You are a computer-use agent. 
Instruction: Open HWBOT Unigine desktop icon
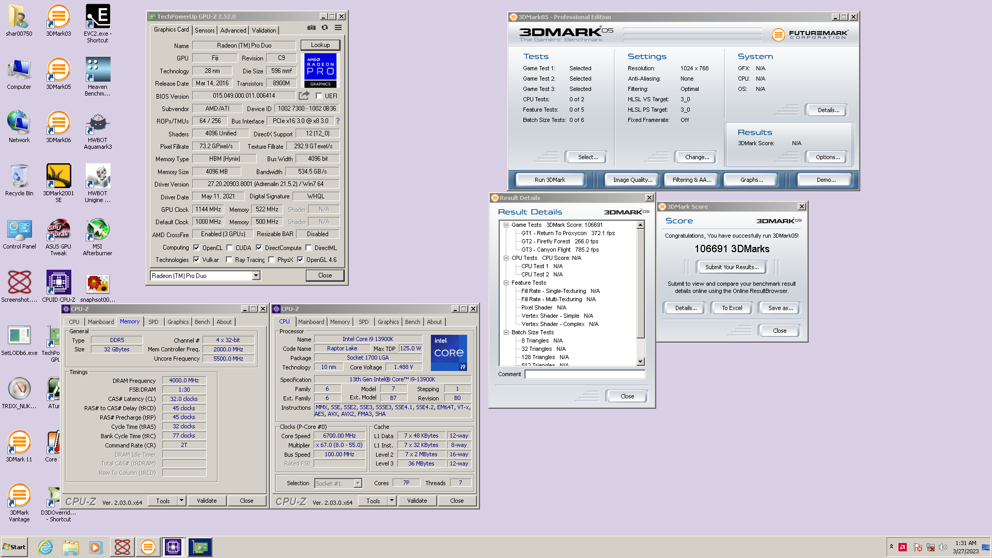tap(98, 183)
